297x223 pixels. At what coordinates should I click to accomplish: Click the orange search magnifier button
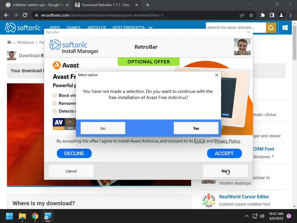[x=271, y=28]
